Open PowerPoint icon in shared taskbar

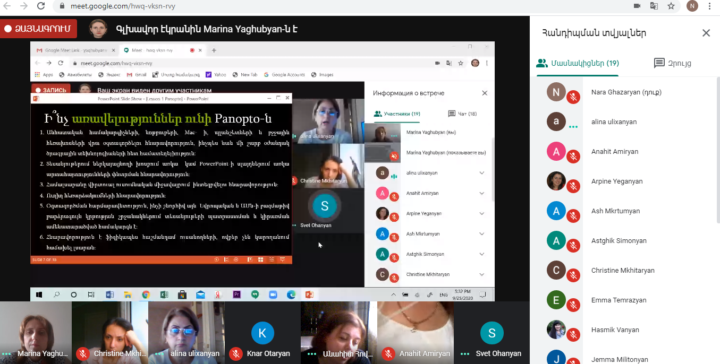tap(309, 294)
